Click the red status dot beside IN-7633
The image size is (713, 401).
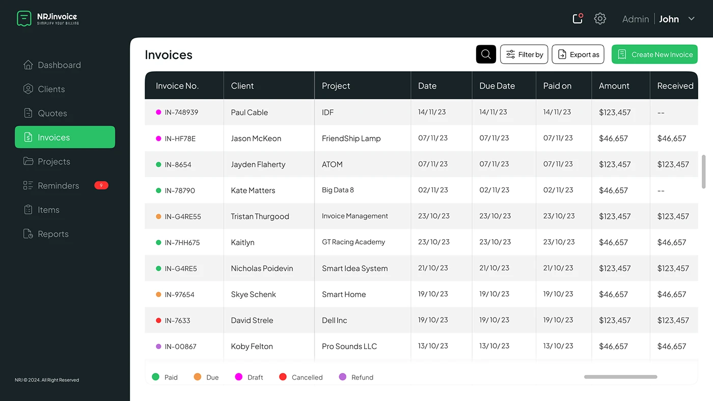point(158,321)
